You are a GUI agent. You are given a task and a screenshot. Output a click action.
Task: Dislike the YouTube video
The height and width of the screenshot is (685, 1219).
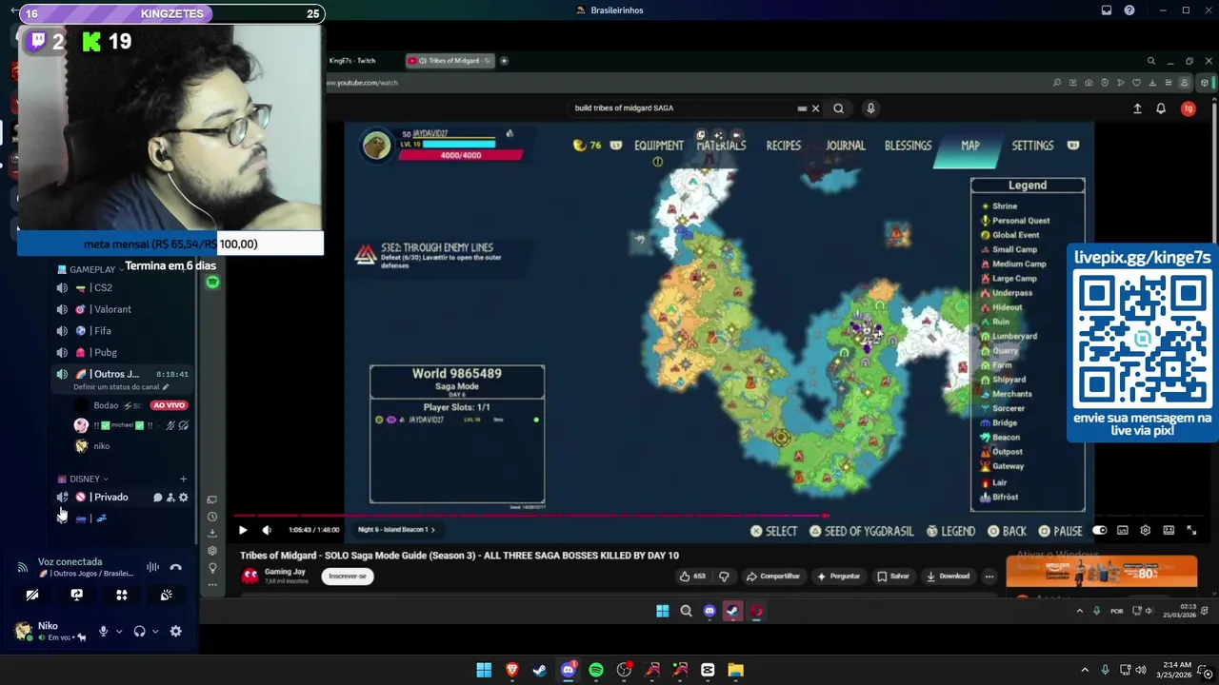click(x=724, y=576)
